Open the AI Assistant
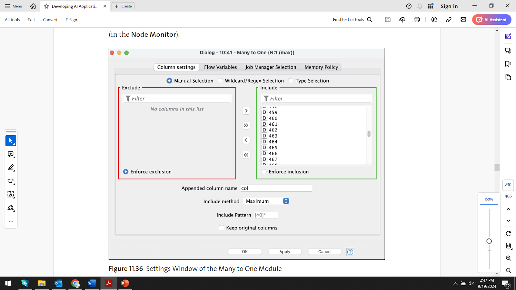Screen dimensions: 516x290 [491, 20]
